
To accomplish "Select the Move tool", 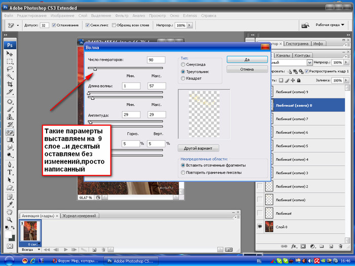I will point(10,54).
